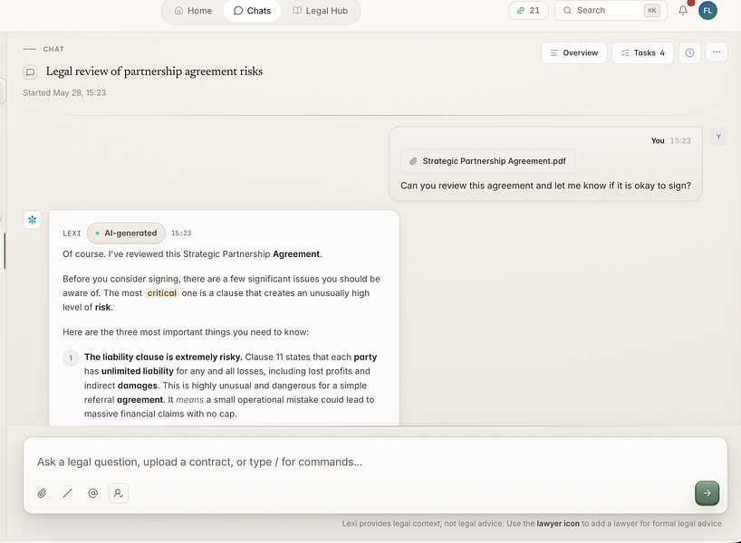Open notifications bell
Image resolution: width=741 pixels, height=543 pixels.
[x=683, y=10]
